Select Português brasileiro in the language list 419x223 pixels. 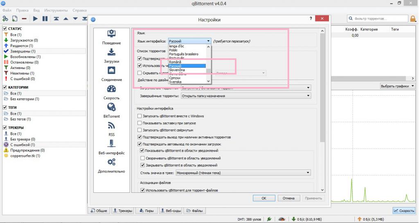click(184, 54)
